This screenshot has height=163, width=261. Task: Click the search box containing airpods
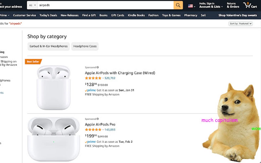click(x=105, y=5)
